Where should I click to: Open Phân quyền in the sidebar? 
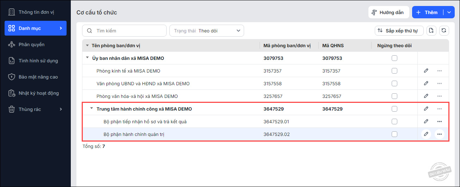pyautogui.click(x=31, y=44)
